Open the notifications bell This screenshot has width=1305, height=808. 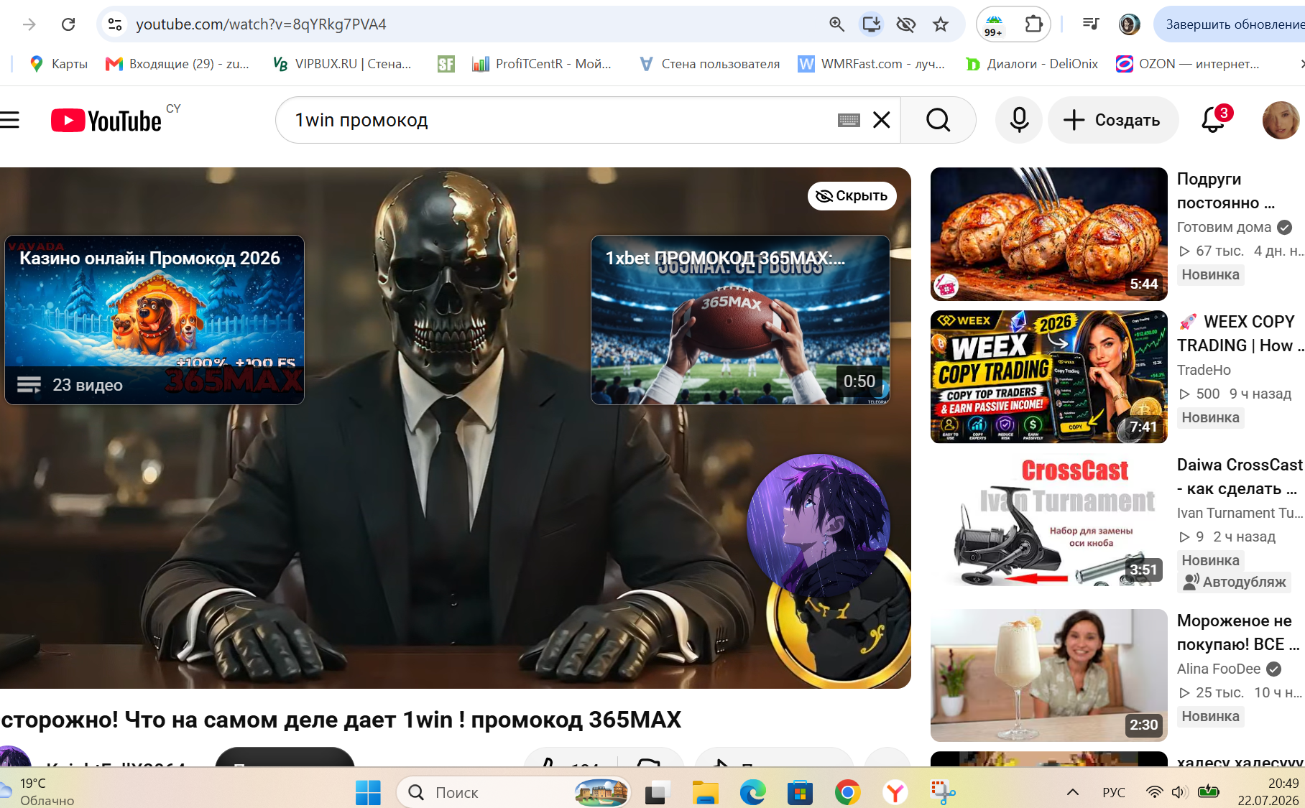coord(1214,120)
